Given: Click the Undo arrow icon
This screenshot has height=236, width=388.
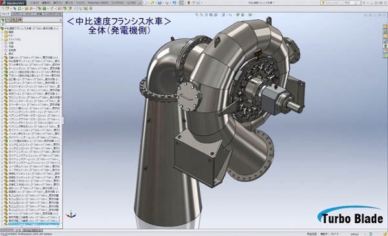Looking at the screenshot, I should coord(174,3).
